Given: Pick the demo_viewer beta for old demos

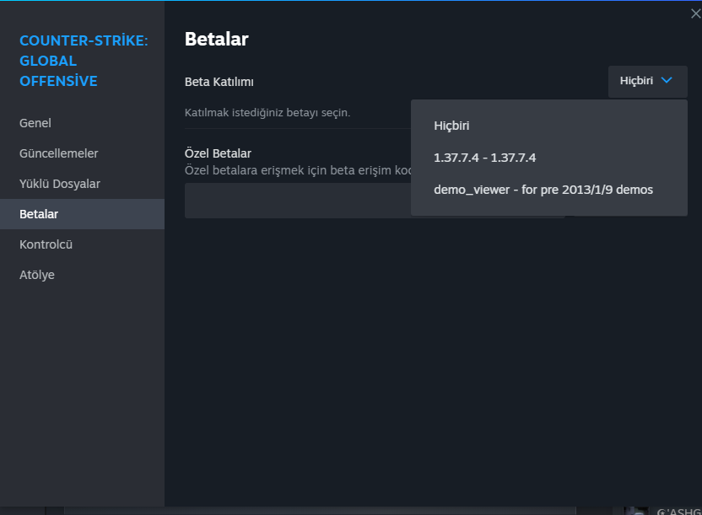Looking at the screenshot, I should (543, 190).
